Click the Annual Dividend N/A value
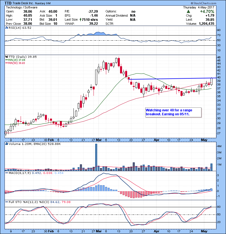Viewport: 226px width, 234px height. point(133,16)
